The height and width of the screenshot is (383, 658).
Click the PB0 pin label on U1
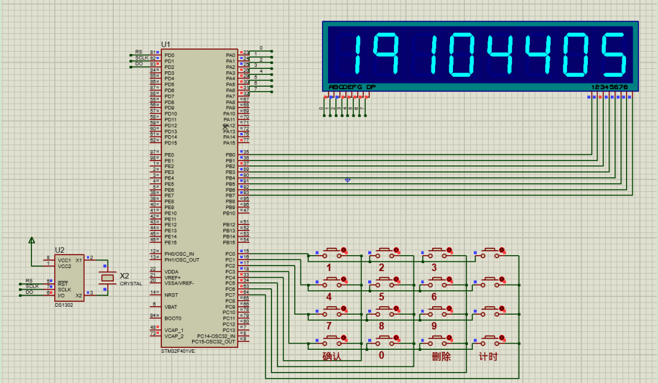[230, 155]
